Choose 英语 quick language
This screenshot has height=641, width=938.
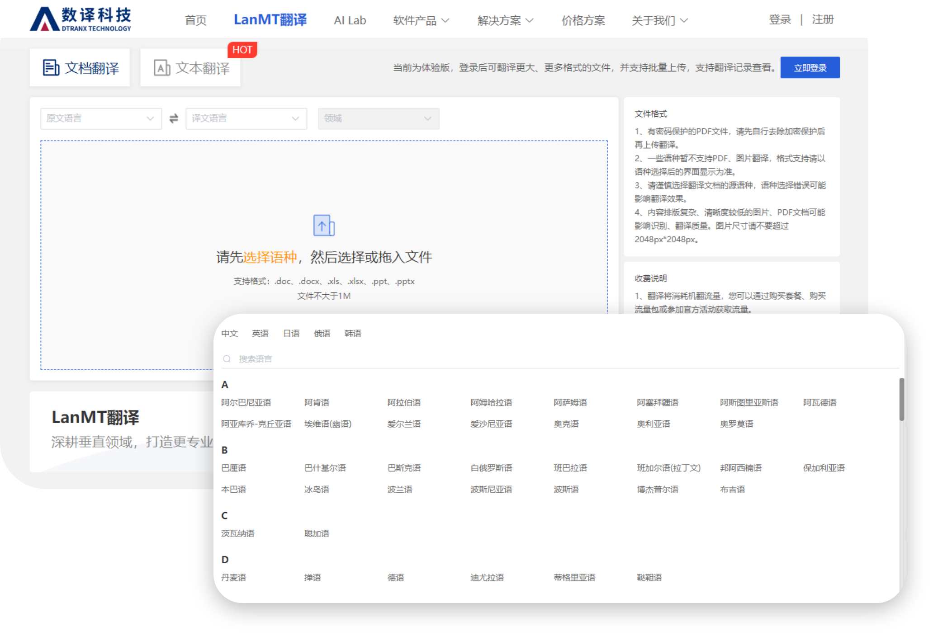260,333
